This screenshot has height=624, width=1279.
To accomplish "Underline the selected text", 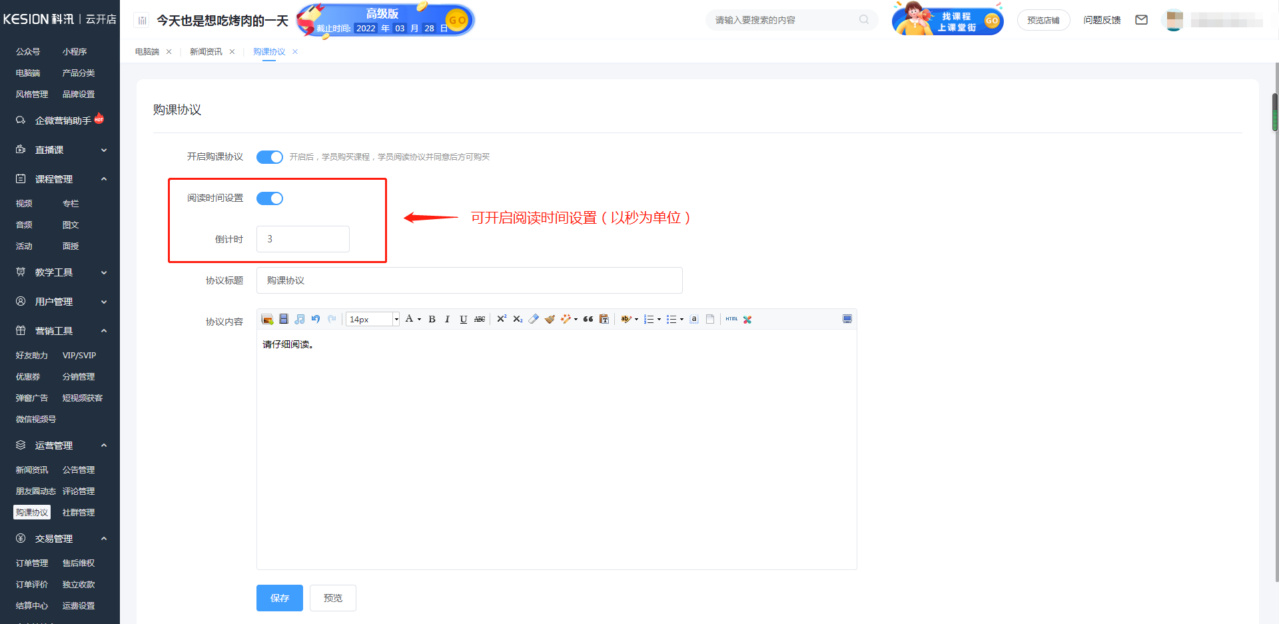I will pos(464,319).
